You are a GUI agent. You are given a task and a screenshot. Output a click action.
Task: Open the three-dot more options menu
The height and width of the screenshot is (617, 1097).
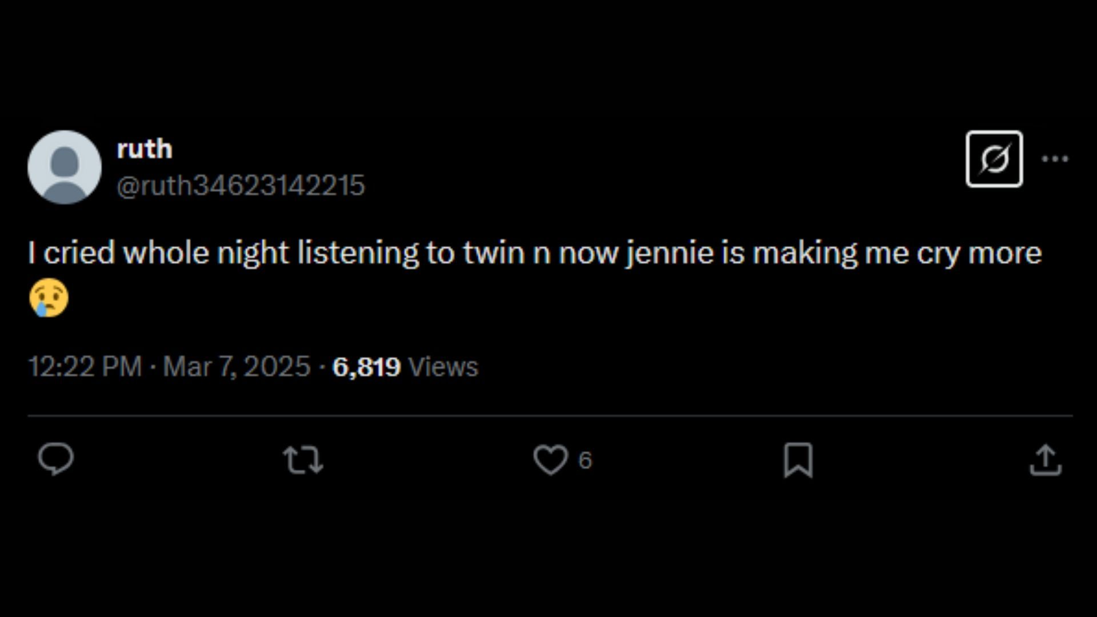(x=1055, y=159)
